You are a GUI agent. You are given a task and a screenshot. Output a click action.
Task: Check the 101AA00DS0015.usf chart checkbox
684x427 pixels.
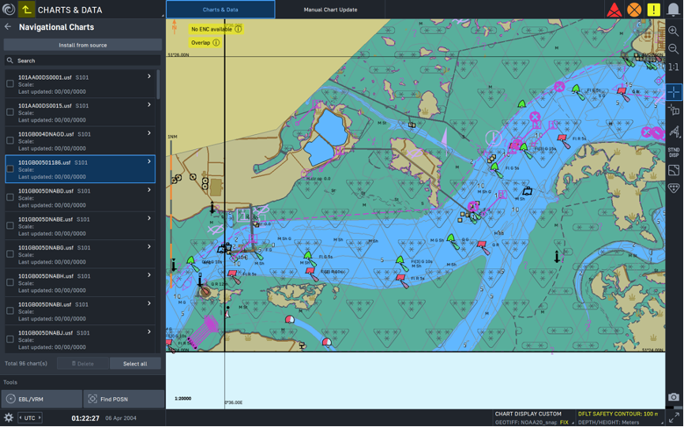tap(10, 112)
